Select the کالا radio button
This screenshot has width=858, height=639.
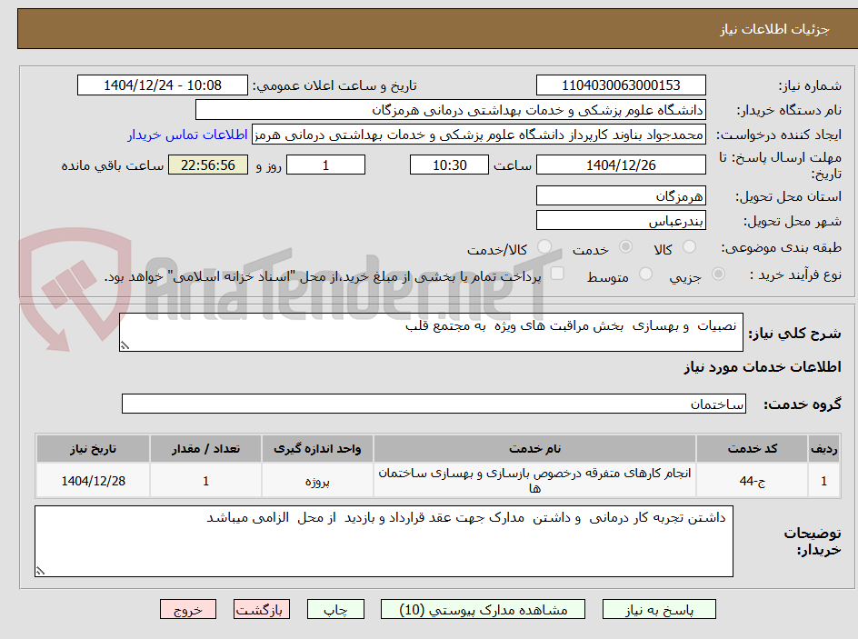(x=690, y=247)
